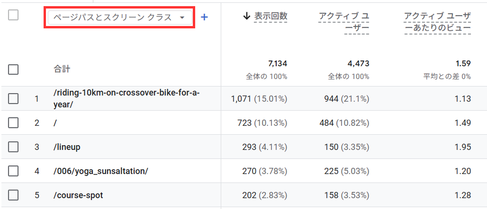This screenshot has height=209, width=487.
Task: Check the /006/yoga_sunsaltation/ row checkbox
Action: [x=13, y=171]
